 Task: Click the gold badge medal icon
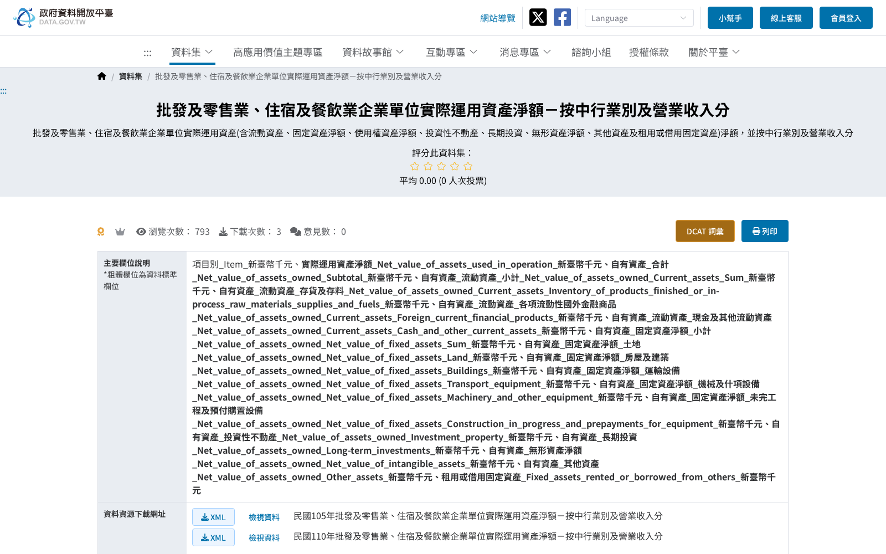[x=101, y=232]
